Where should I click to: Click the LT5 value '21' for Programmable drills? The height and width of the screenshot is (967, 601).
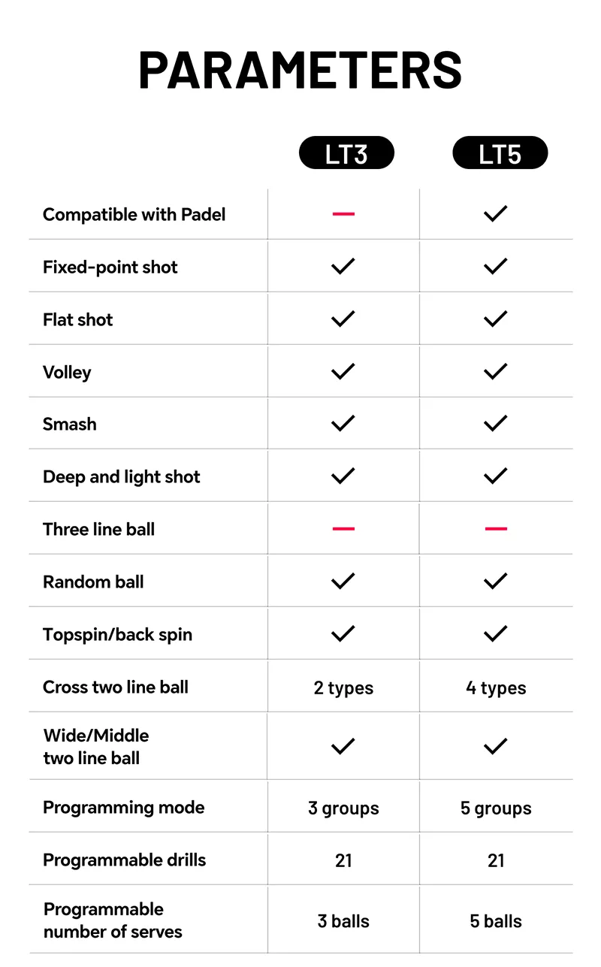496,861
